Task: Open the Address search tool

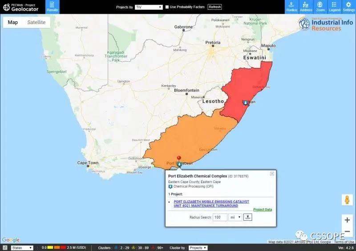Action: [306, 7]
